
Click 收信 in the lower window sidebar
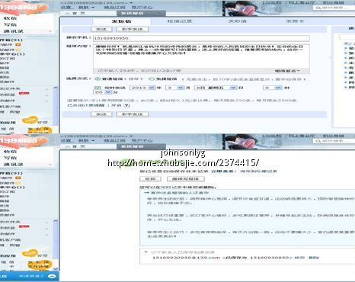click(10, 152)
